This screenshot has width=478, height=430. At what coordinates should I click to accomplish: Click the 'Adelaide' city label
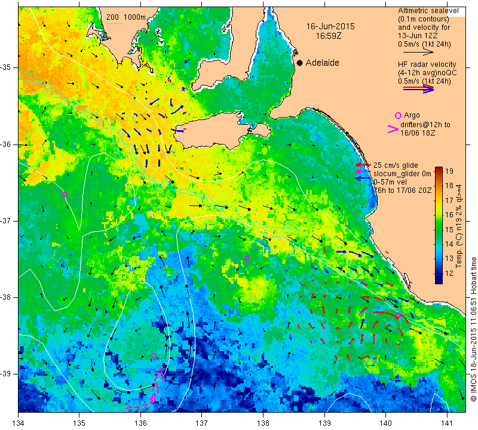point(322,63)
